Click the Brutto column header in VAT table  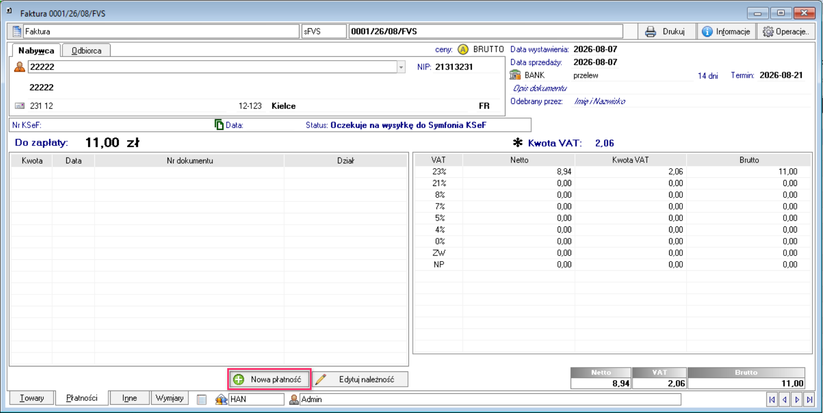(749, 160)
